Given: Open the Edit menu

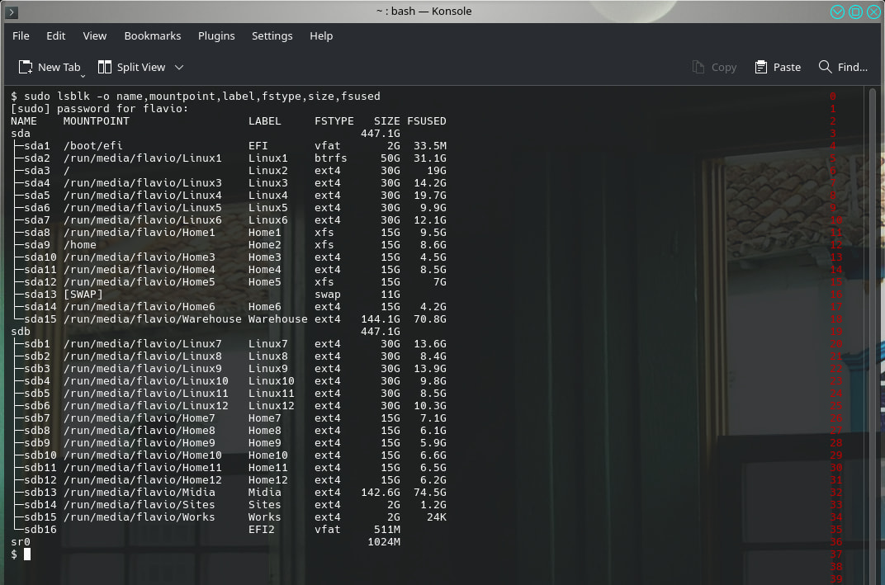Looking at the screenshot, I should pos(56,35).
